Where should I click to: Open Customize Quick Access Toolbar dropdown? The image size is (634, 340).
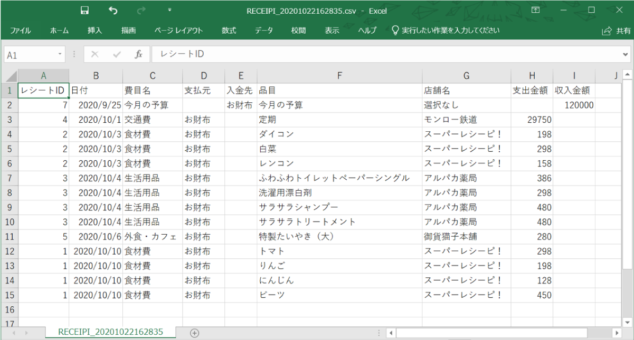click(169, 10)
